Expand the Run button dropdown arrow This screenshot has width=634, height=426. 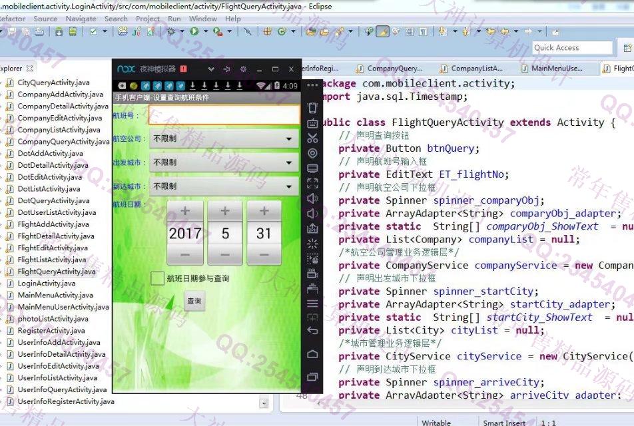coord(205,31)
